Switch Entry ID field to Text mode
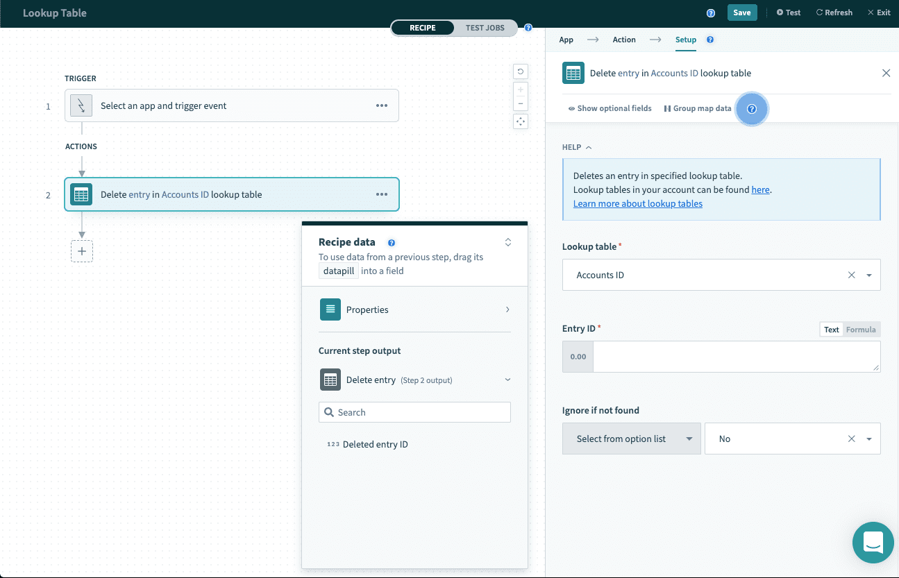This screenshot has height=578, width=899. [x=831, y=330]
